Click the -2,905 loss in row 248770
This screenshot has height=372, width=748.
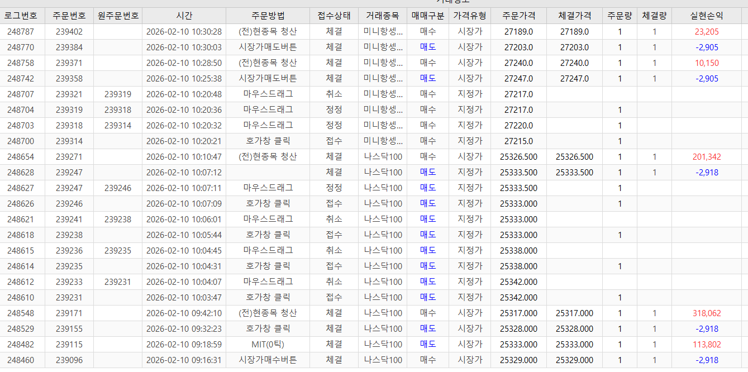707,47
